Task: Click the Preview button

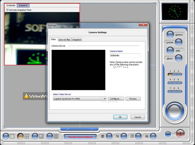Action: pyautogui.click(x=133, y=99)
